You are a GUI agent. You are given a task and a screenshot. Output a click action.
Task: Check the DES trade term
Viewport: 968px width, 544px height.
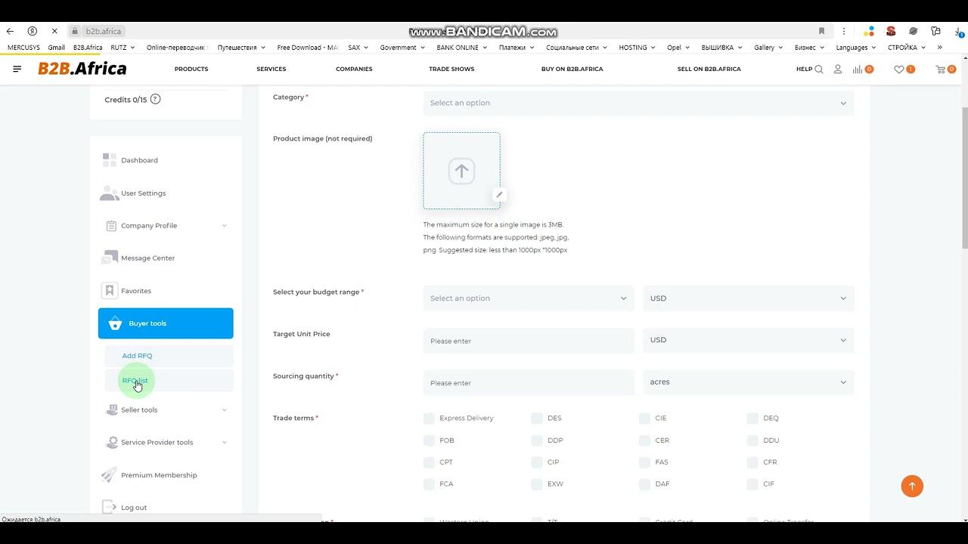point(537,418)
